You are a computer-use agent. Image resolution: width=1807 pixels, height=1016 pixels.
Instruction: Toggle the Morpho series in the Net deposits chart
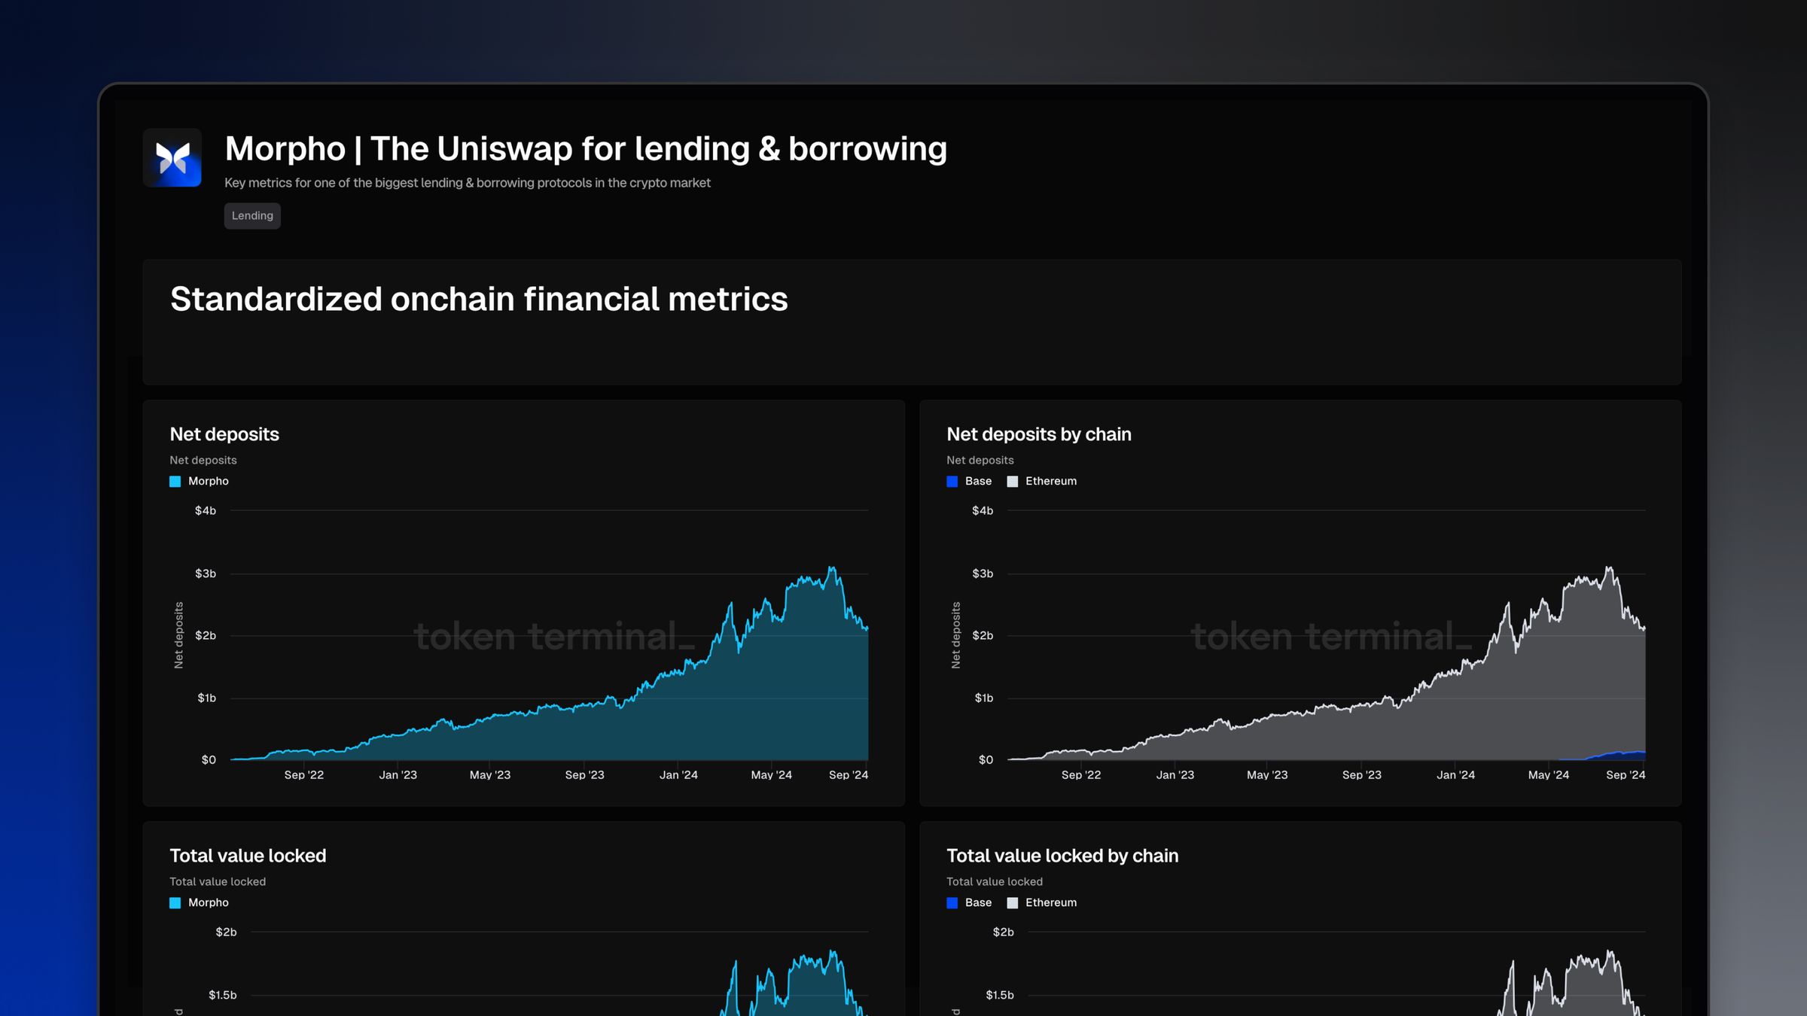[201, 481]
